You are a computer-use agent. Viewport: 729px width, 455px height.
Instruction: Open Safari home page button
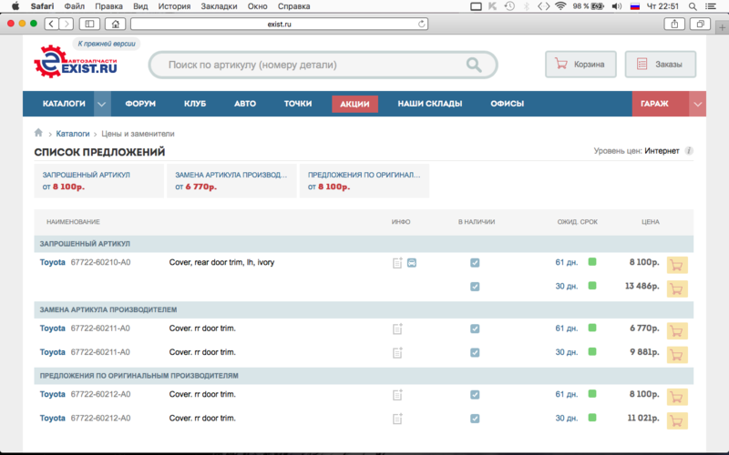coord(116,24)
